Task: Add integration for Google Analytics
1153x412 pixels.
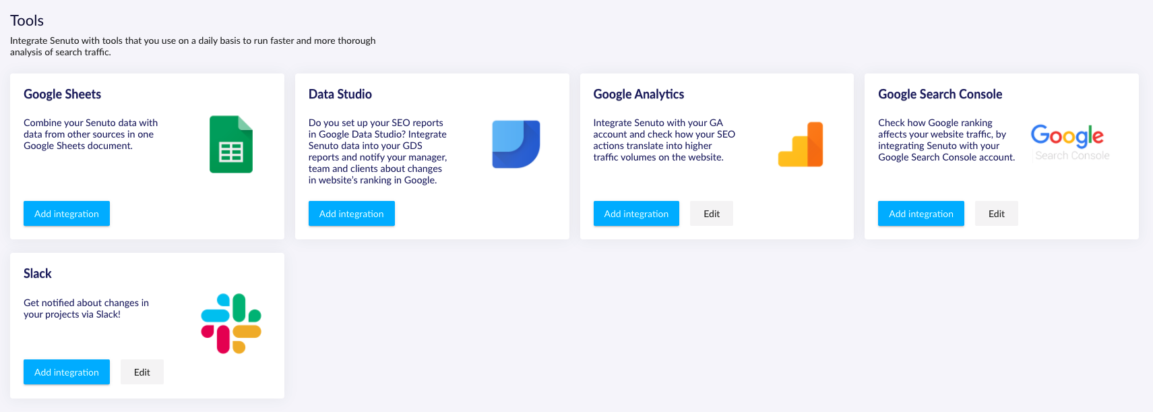Action: click(x=636, y=214)
